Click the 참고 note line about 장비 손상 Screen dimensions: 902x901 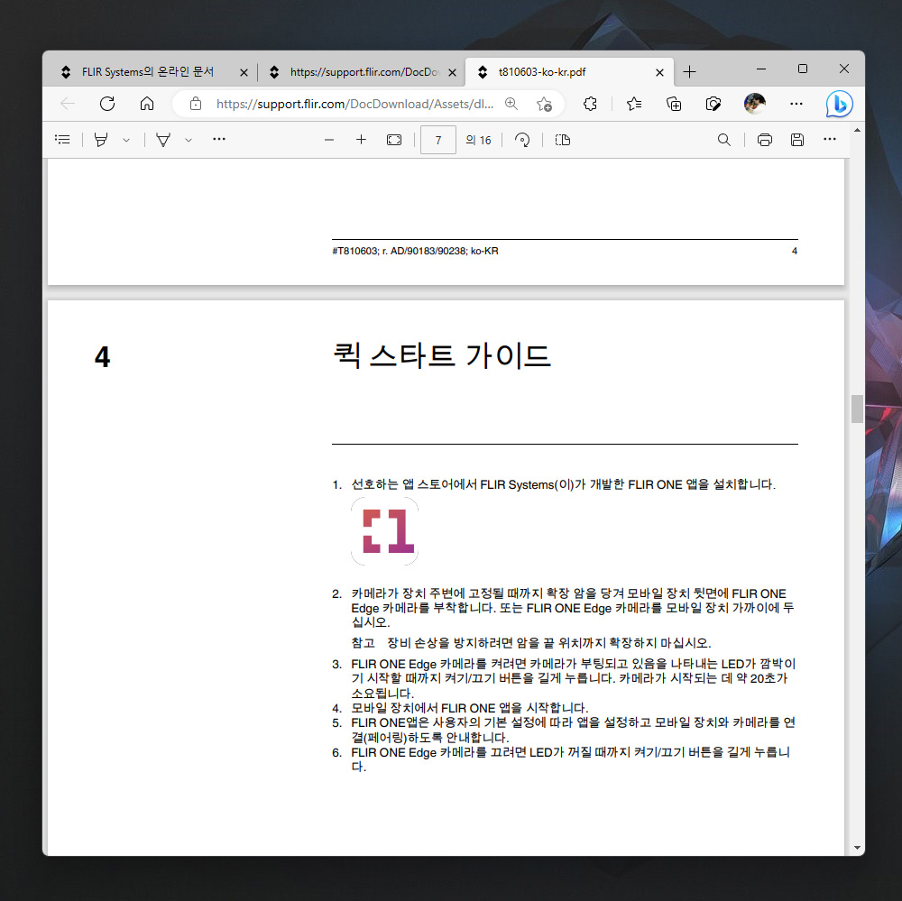[x=531, y=643]
